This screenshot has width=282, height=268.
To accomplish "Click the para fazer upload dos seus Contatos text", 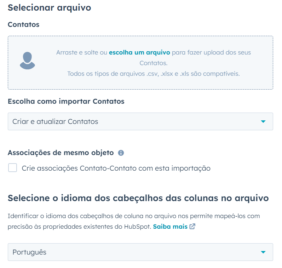I will 211,52.
